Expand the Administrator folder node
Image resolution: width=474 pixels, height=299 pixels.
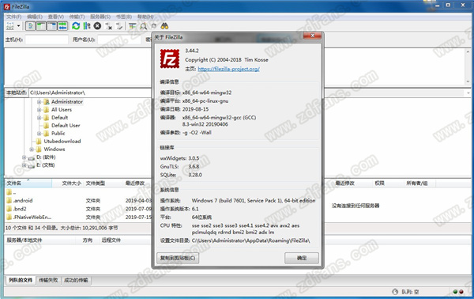click(39, 102)
